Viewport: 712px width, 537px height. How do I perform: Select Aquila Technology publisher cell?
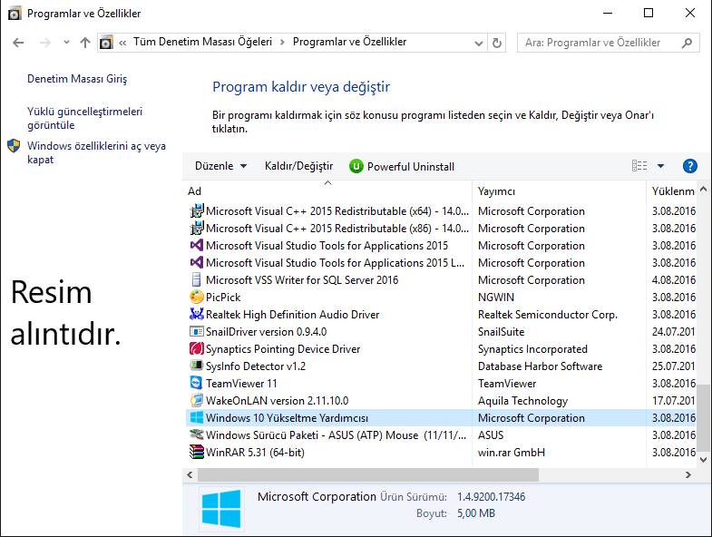(522, 401)
